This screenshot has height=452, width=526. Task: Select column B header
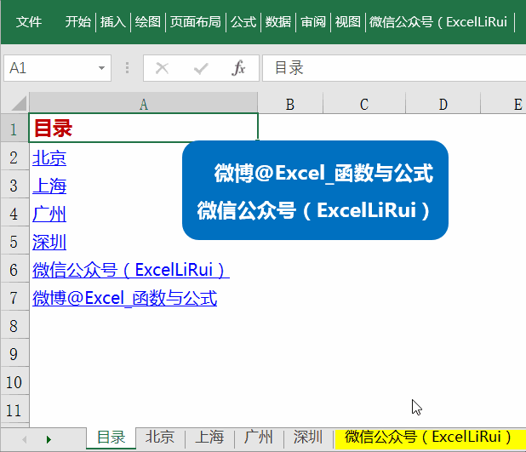pos(290,104)
